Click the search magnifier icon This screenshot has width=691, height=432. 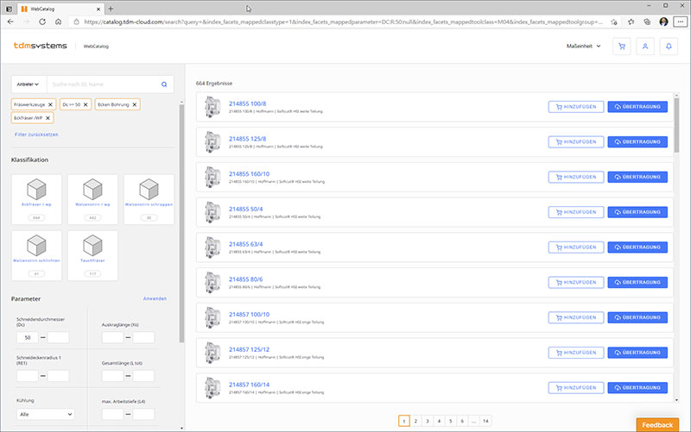pos(164,85)
